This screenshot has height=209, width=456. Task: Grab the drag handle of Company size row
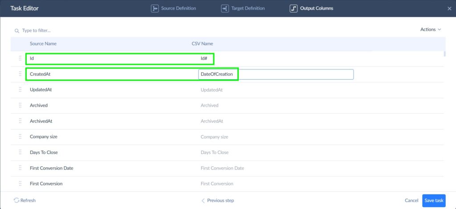pos(20,137)
